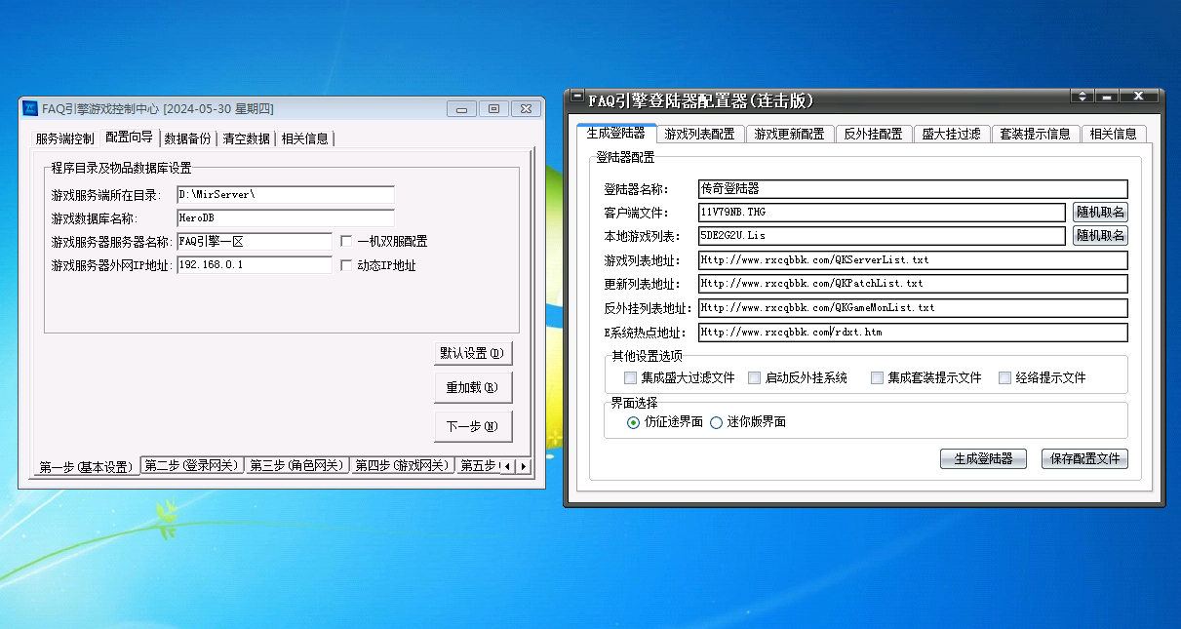Focus the 游戏服务端所在目录 field with D:\MirServer\

coord(286,195)
